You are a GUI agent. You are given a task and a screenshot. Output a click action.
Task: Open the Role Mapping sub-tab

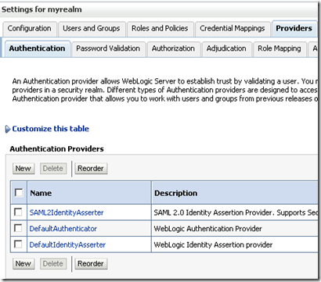coord(280,48)
